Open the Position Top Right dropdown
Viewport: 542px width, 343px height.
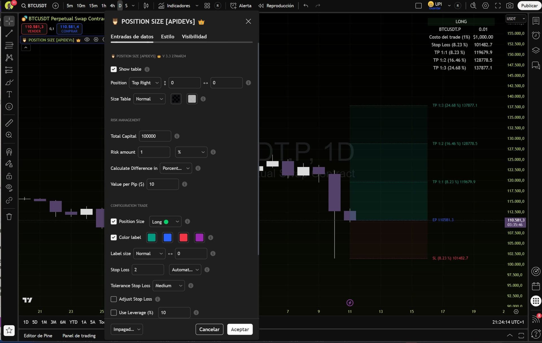click(145, 83)
